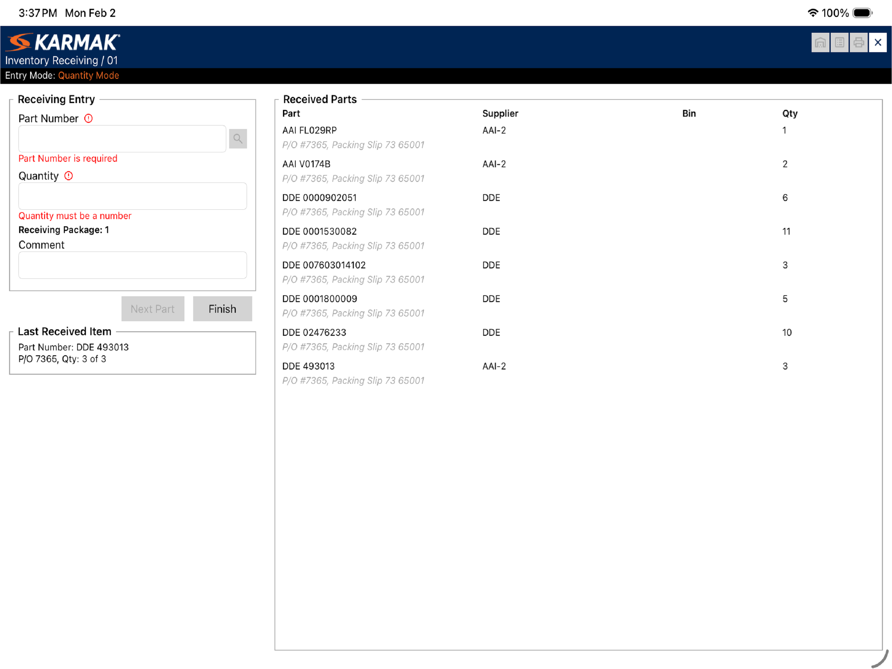Click quantity 5 for DDE 0001800009
Image resolution: width=892 pixels, height=669 pixels.
(785, 299)
